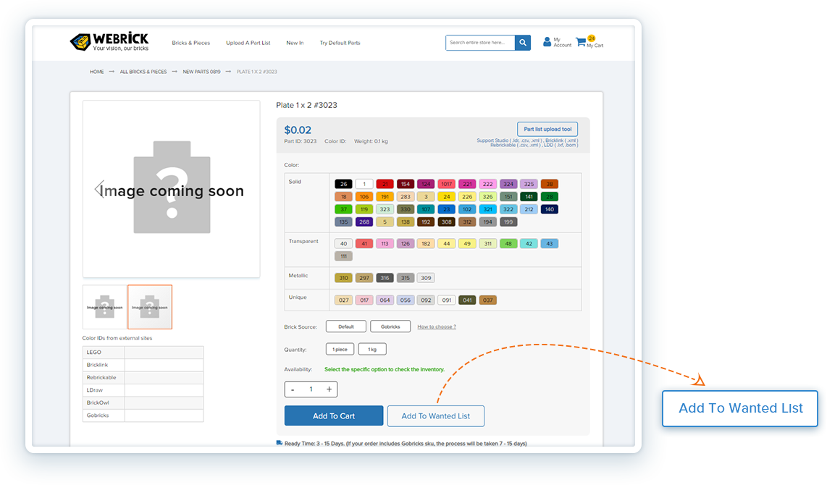
Task: Click the search magnifier button
Action: (x=523, y=43)
